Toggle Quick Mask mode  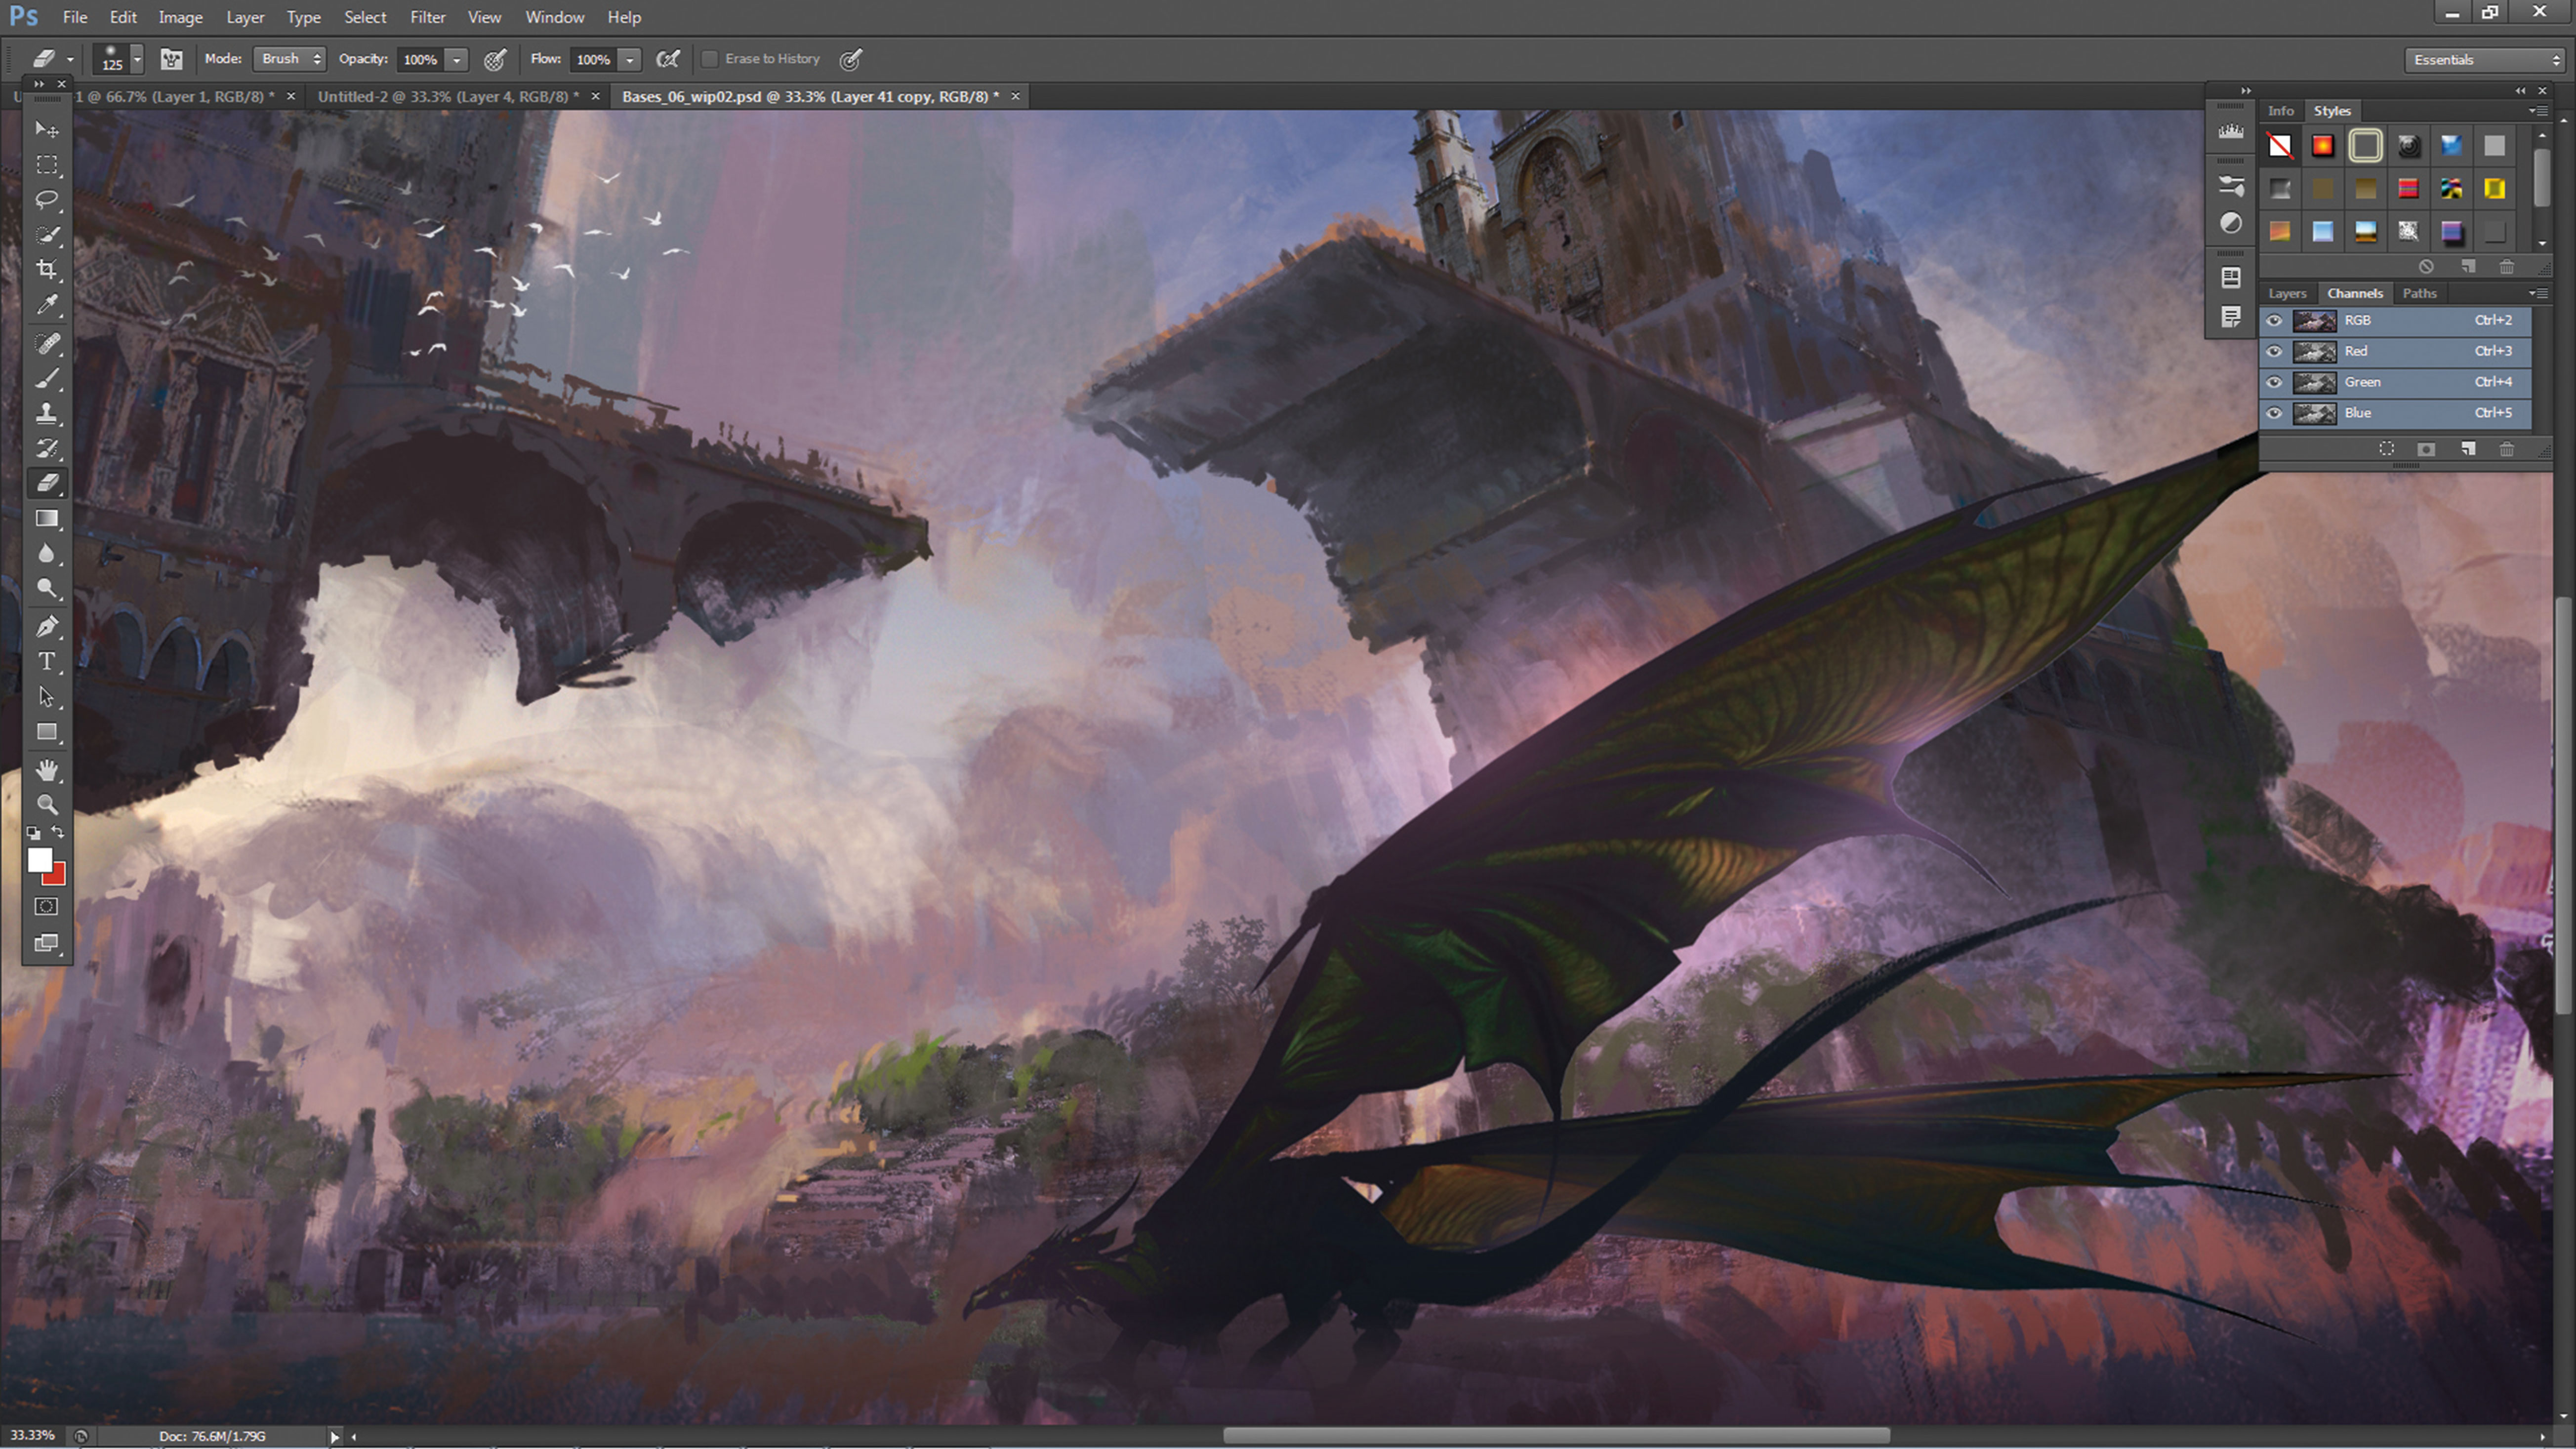pos(46,907)
